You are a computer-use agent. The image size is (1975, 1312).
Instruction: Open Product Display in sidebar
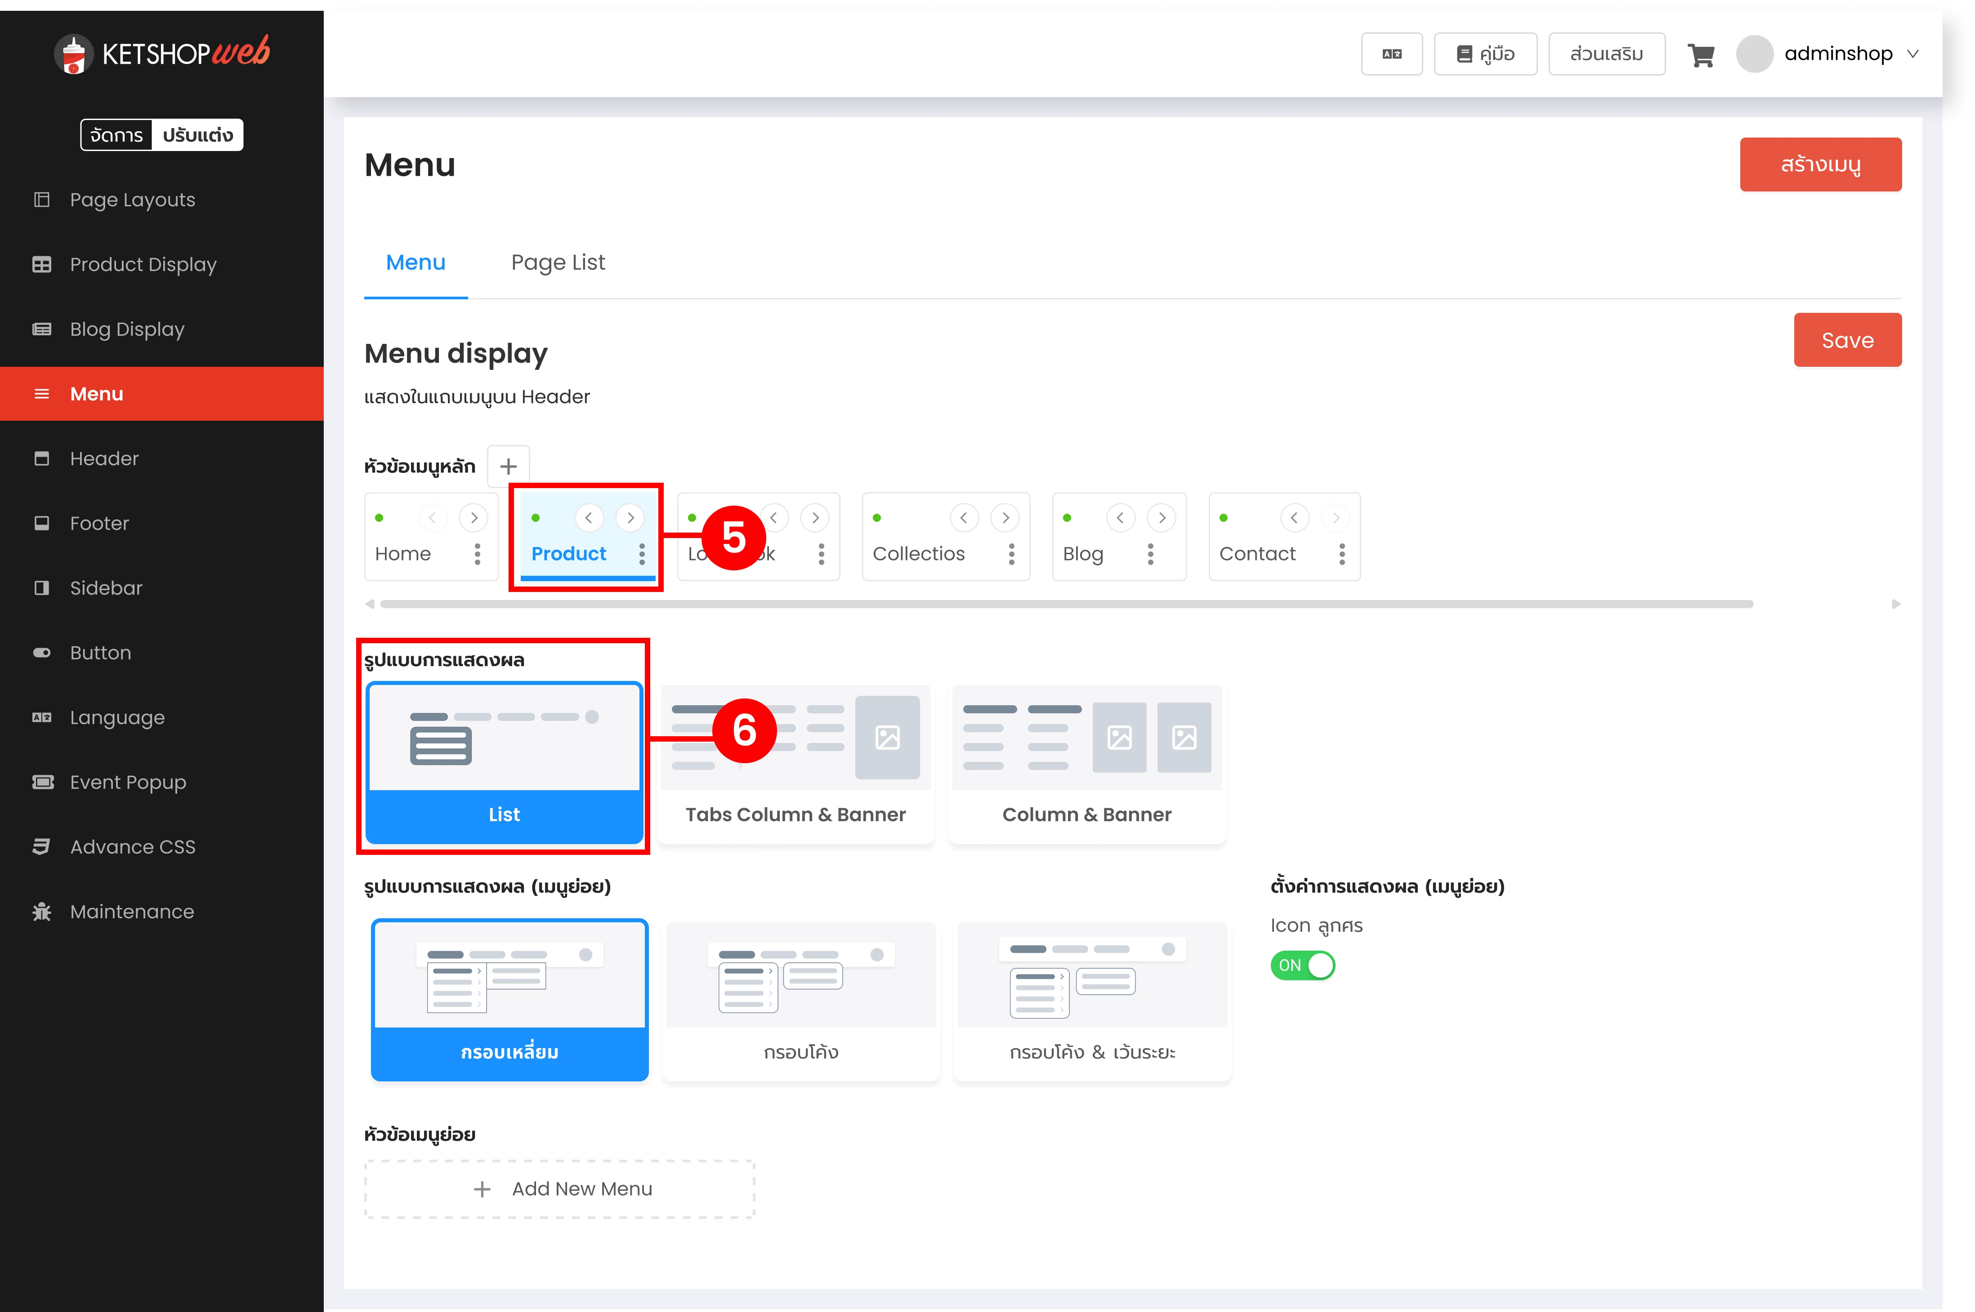tap(143, 264)
